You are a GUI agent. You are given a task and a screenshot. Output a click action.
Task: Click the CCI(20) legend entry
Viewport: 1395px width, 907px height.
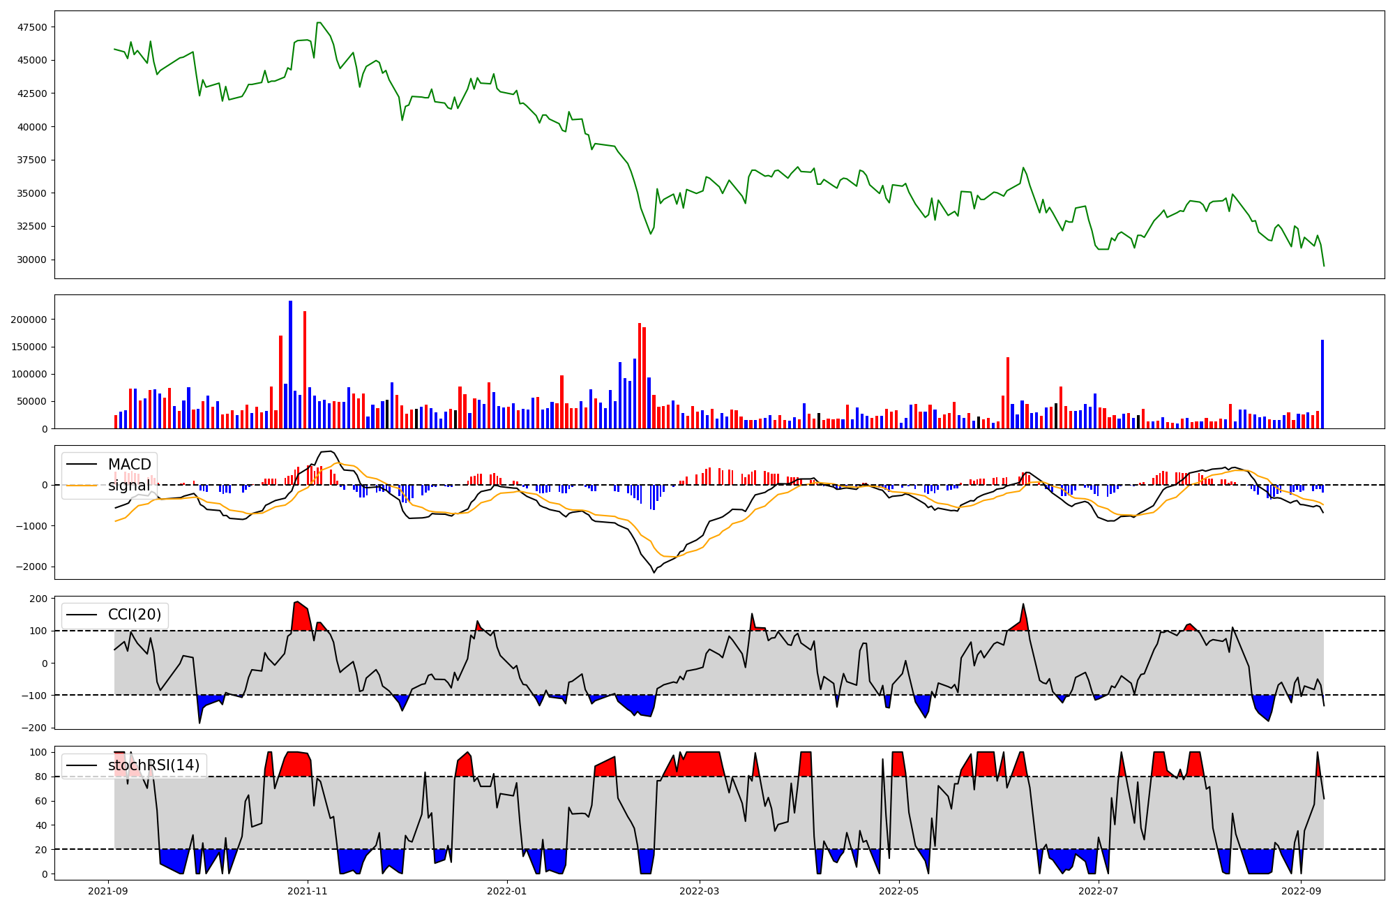pos(134,615)
